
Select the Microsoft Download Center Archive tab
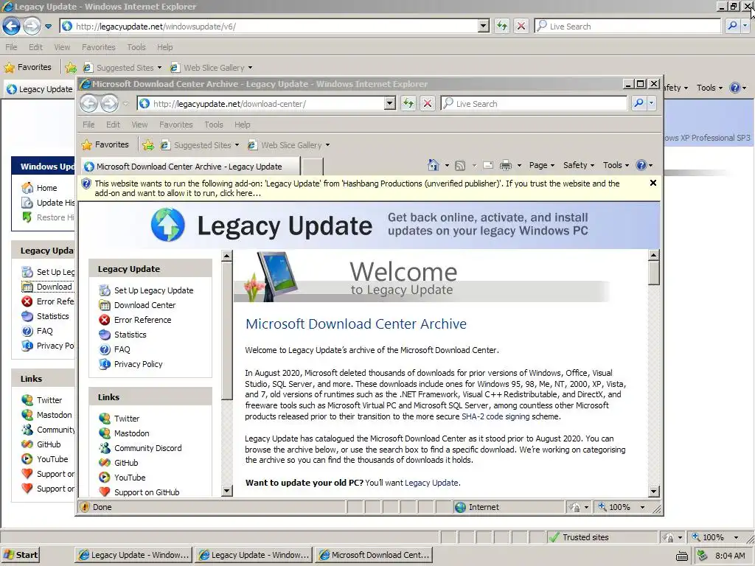click(189, 167)
